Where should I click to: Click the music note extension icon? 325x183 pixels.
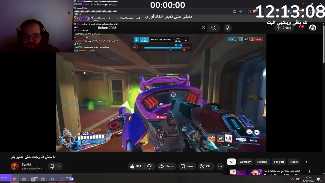[x=310, y=11]
